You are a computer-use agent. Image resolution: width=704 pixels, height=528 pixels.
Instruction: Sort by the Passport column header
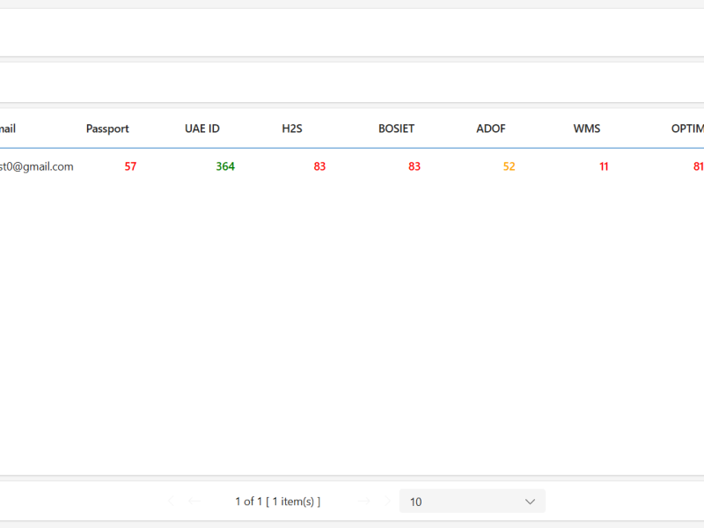point(107,128)
